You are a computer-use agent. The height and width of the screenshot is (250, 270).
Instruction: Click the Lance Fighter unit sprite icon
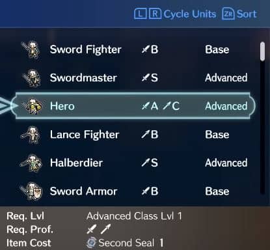pos(31,135)
